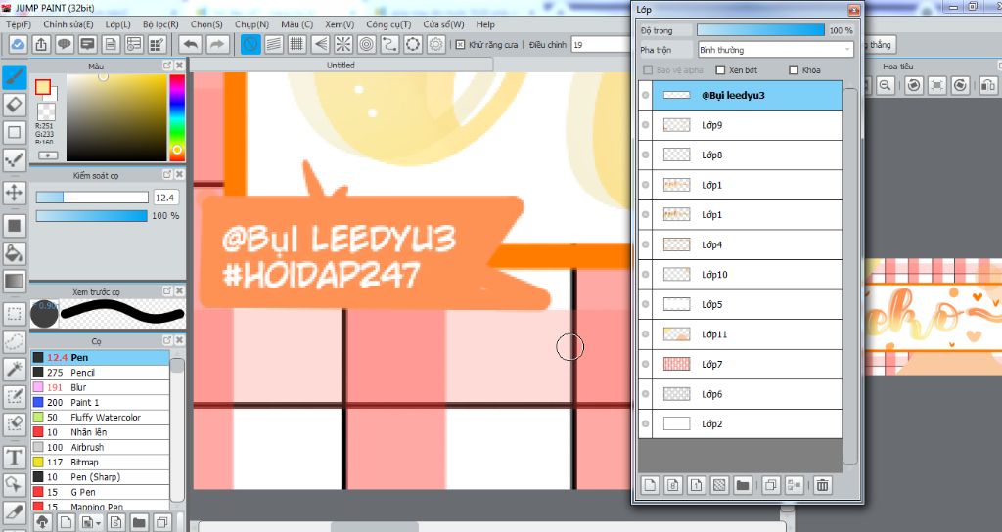Select the Magic Wand tool

point(14,369)
